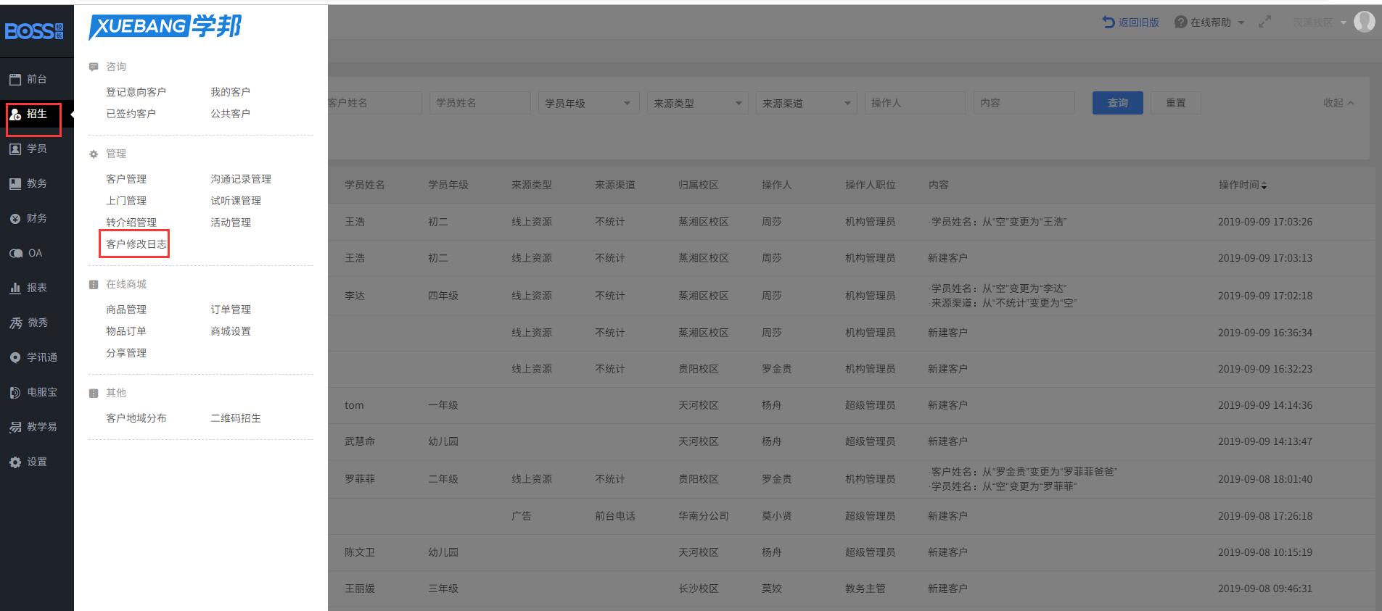The width and height of the screenshot is (1382, 611).
Task: Select the 招生 sidebar item
Action: (28, 114)
